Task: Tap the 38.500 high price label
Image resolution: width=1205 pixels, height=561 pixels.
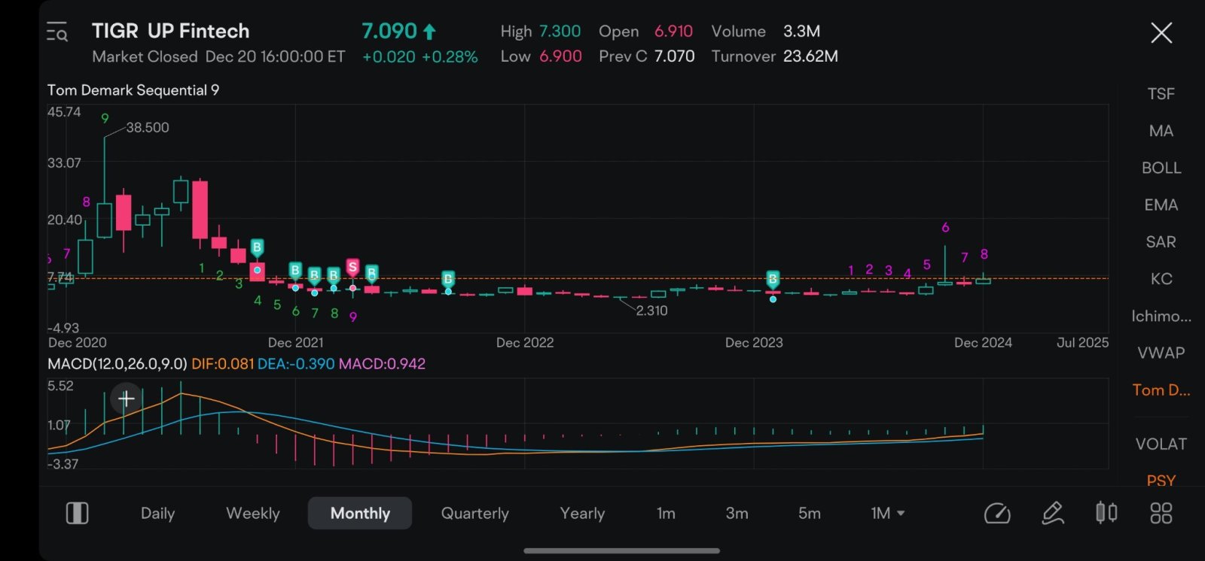Action: pos(148,128)
